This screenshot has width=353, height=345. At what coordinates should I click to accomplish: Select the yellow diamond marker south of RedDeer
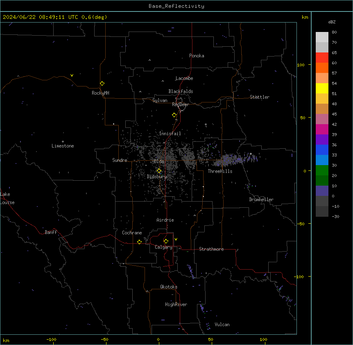tap(174, 115)
